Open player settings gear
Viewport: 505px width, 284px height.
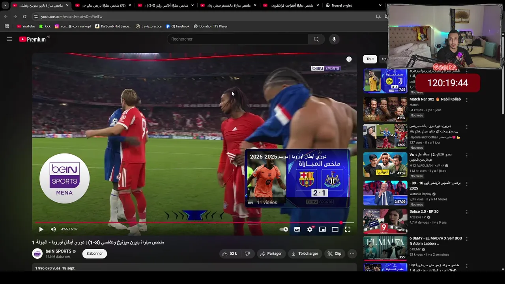310,229
